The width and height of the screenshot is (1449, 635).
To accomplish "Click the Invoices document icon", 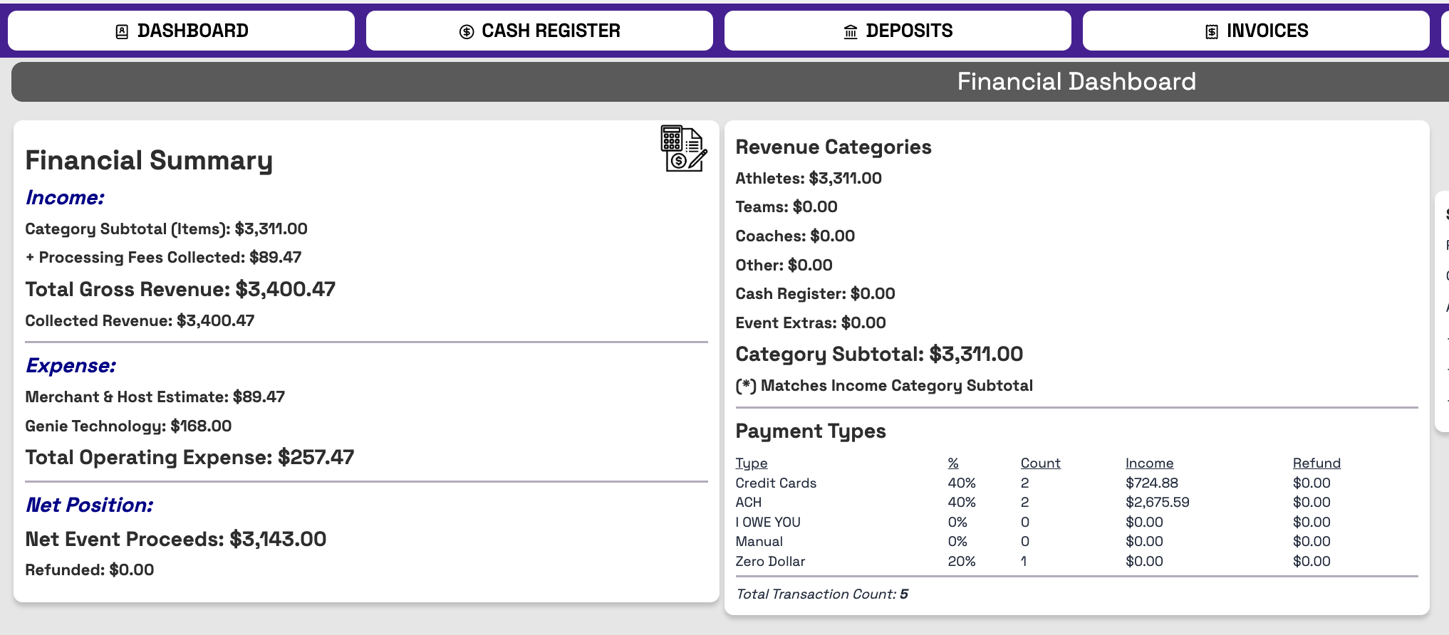I will 1212,31.
